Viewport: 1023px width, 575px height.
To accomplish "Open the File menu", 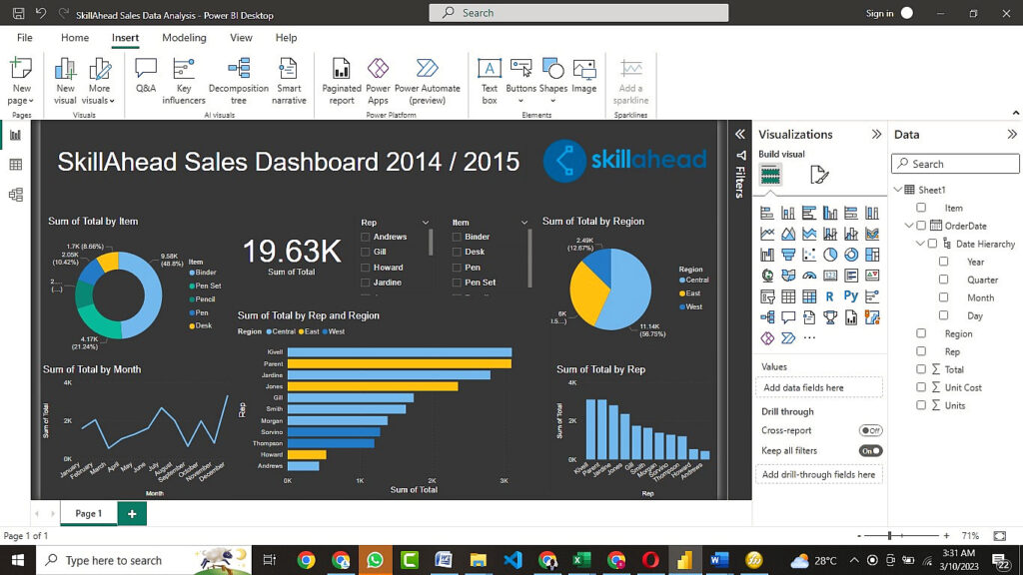I will [25, 38].
